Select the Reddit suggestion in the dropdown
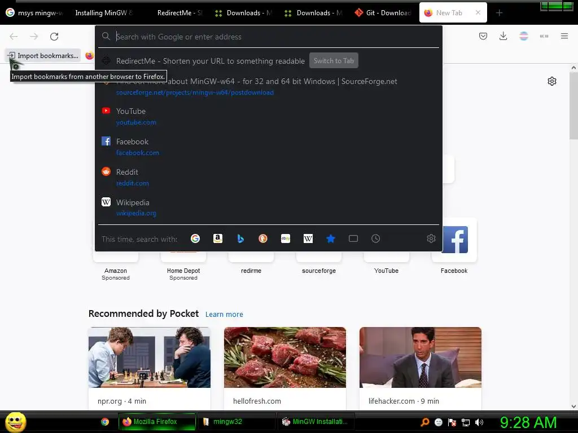 pos(269,177)
